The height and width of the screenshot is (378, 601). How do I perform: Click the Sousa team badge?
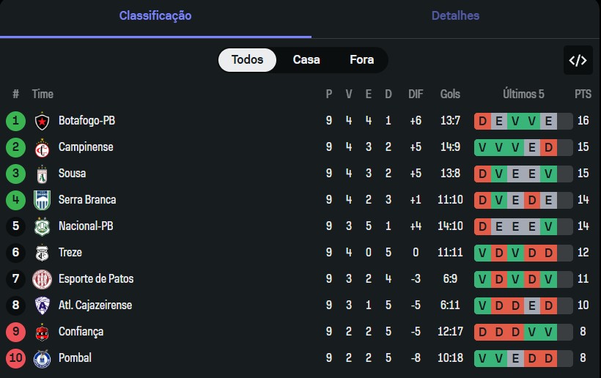point(42,174)
